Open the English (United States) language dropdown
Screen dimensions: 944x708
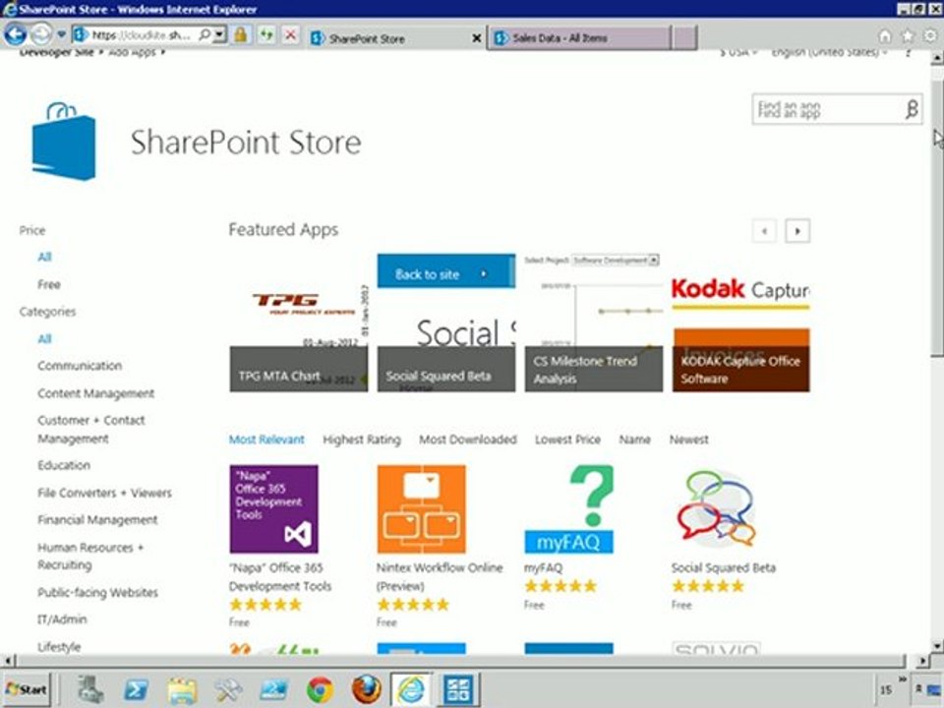click(x=830, y=53)
